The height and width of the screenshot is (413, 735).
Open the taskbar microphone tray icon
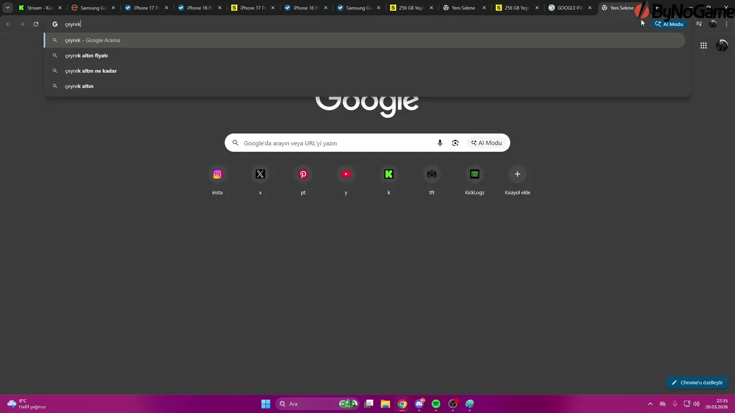[x=675, y=404]
